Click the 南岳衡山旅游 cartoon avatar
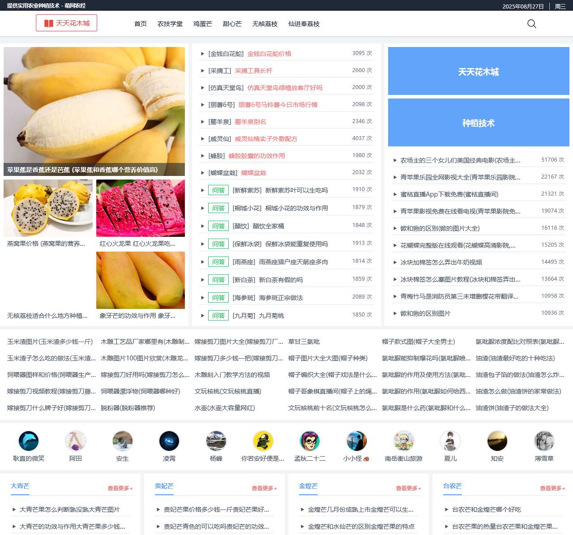 point(403,440)
